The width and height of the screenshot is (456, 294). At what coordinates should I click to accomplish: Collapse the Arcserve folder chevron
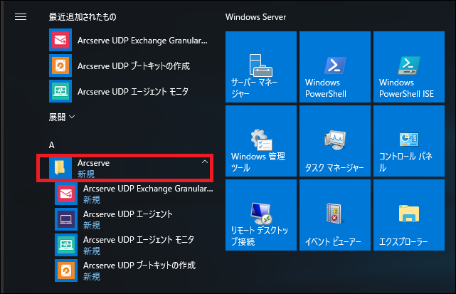pos(205,162)
